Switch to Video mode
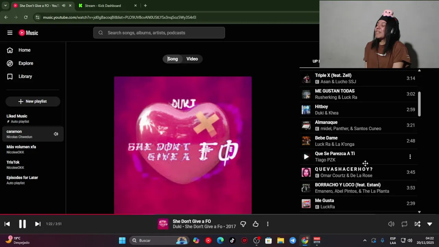Screen dimensions: 439x247 pyautogui.click(x=192, y=59)
